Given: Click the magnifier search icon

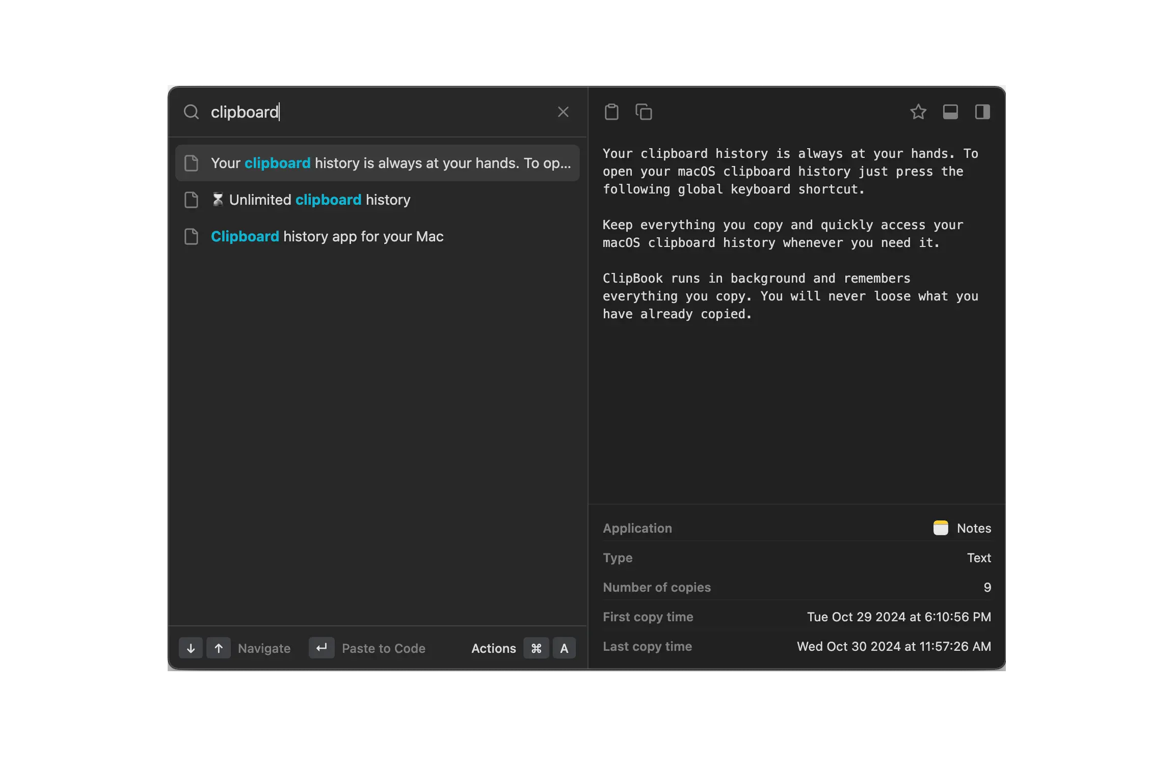Looking at the screenshot, I should (x=191, y=112).
